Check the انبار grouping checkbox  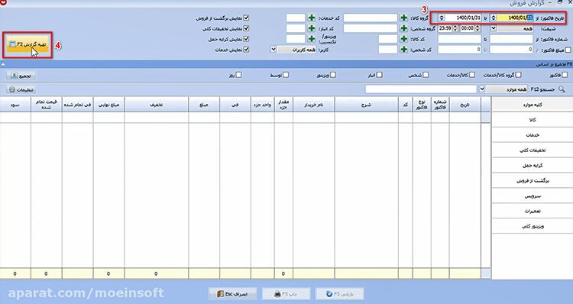coord(379,75)
